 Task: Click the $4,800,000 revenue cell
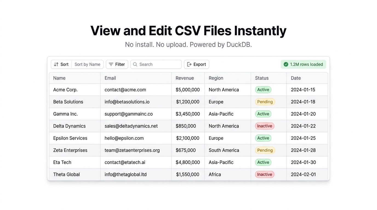(188, 162)
